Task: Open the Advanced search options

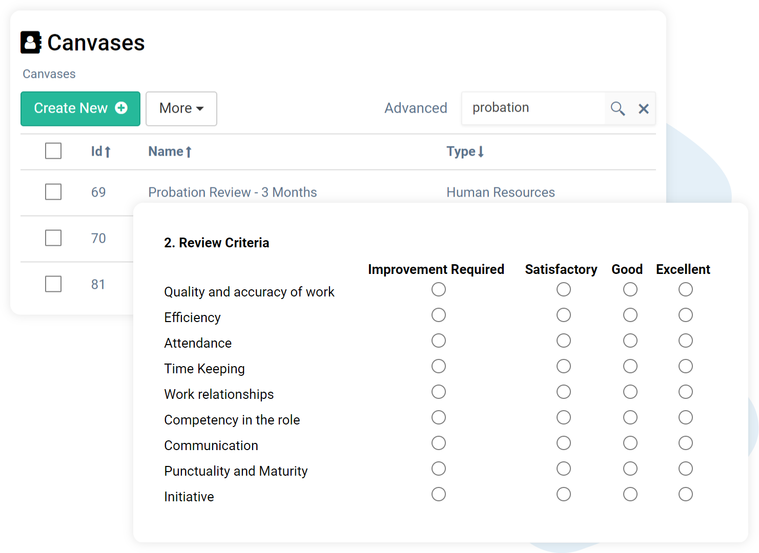Action: tap(416, 108)
